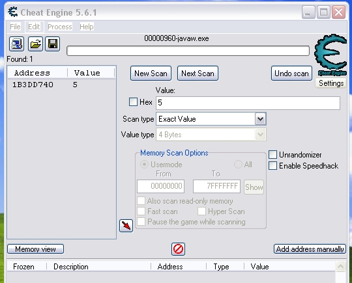Minimize the Cheat Engine window
Image resolution: width=352 pixels, height=283 pixels.
tap(308, 12)
